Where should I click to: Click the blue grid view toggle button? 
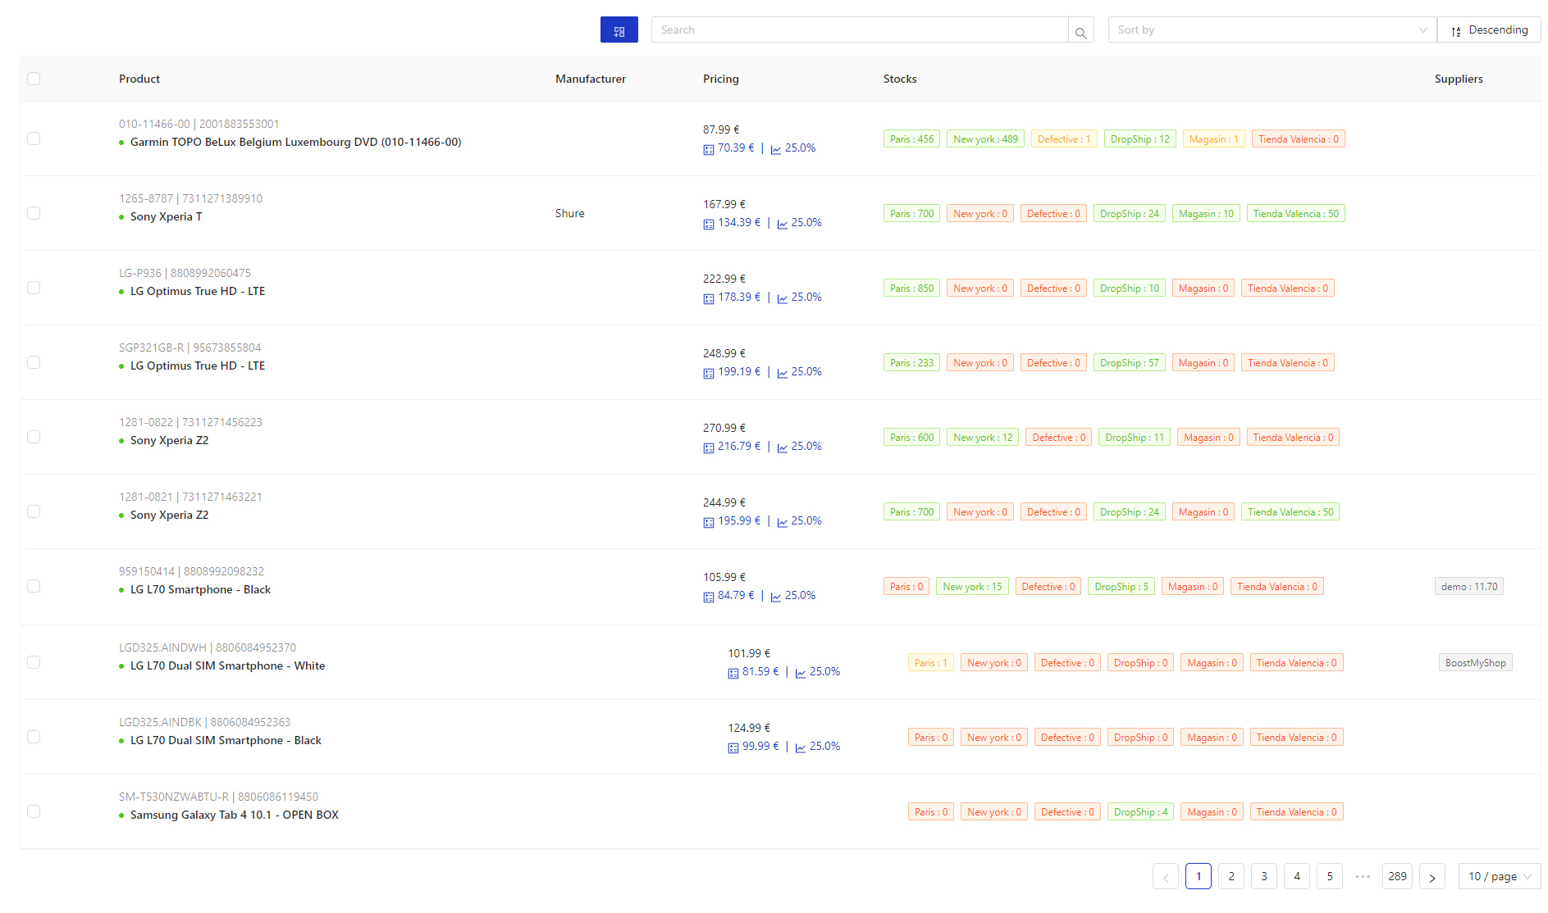619,30
